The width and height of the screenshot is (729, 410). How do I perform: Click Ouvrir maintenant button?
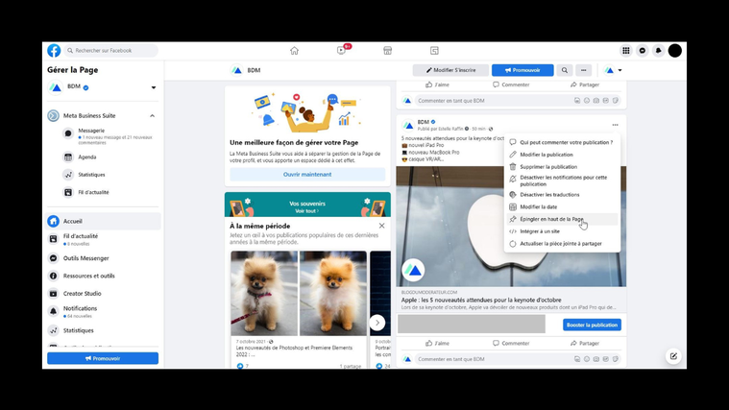point(307,175)
